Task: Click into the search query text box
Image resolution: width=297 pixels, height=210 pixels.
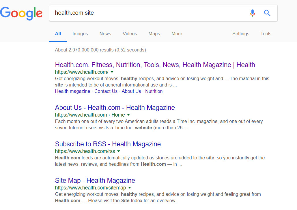Action: pyautogui.click(x=144, y=13)
